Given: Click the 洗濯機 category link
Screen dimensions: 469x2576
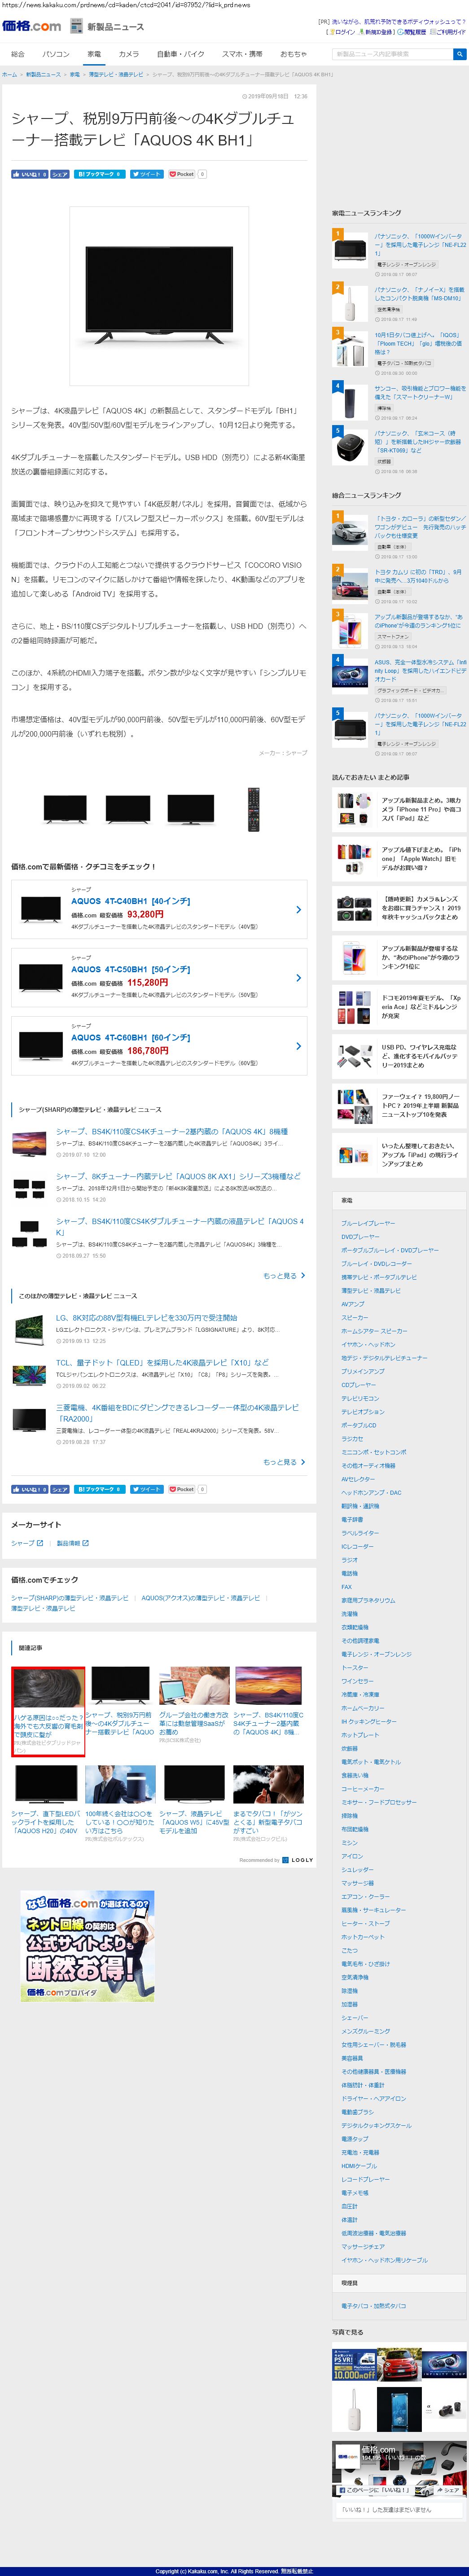Looking at the screenshot, I should pyautogui.click(x=349, y=1614).
